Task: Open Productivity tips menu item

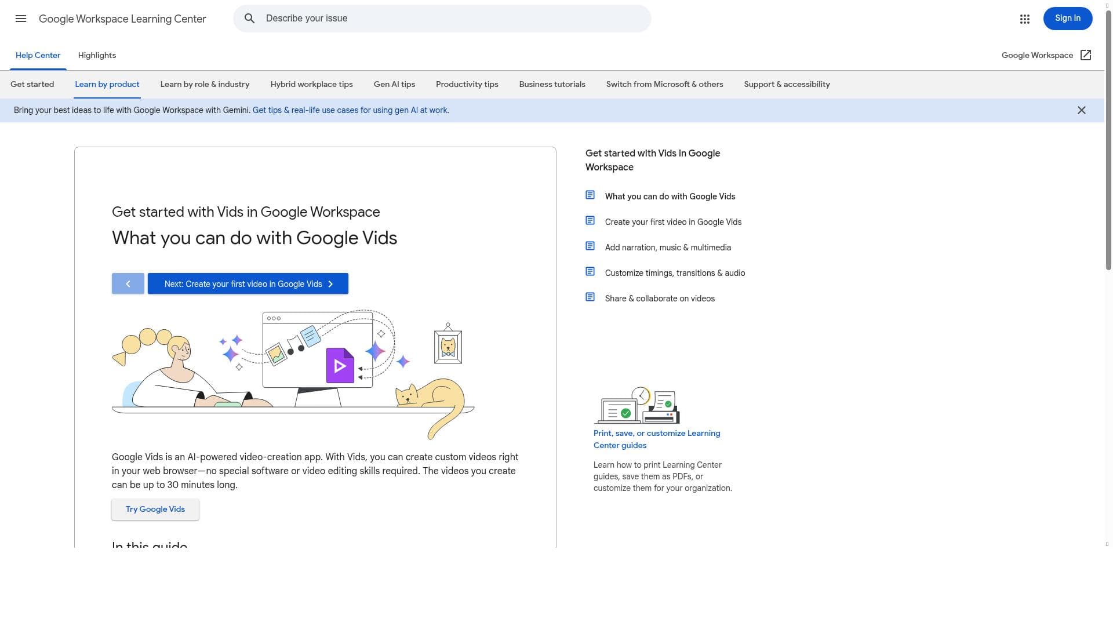Action: click(x=467, y=85)
